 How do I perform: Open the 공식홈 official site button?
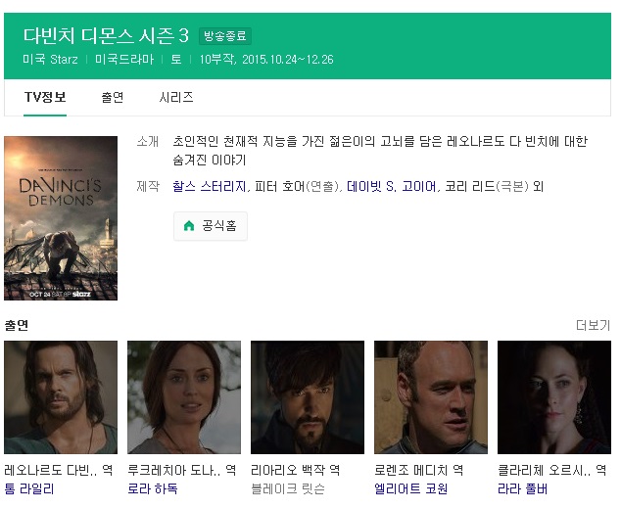coord(211,226)
